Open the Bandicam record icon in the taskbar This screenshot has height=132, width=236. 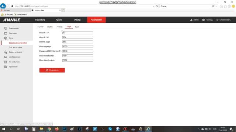click(125, 129)
